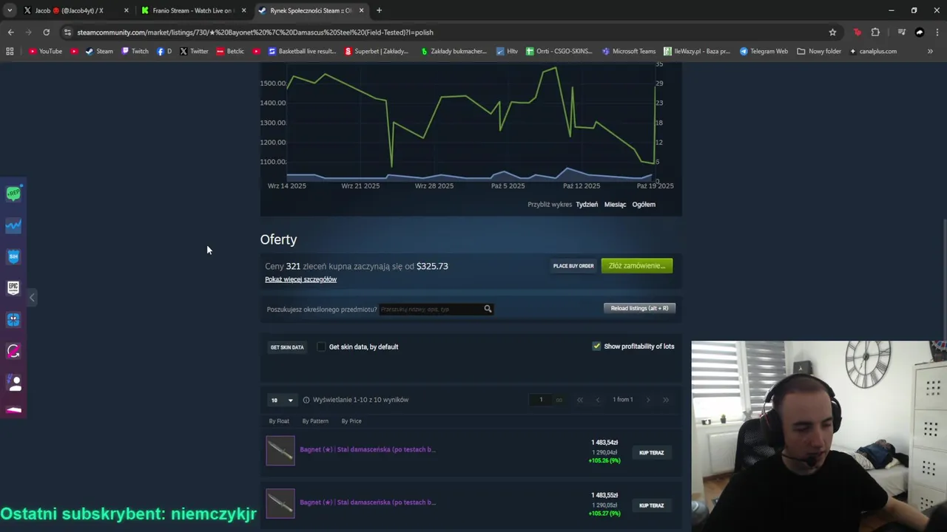Open the price chart icon in left sidebar
Image resolution: width=947 pixels, height=532 pixels.
coord(13,225)
